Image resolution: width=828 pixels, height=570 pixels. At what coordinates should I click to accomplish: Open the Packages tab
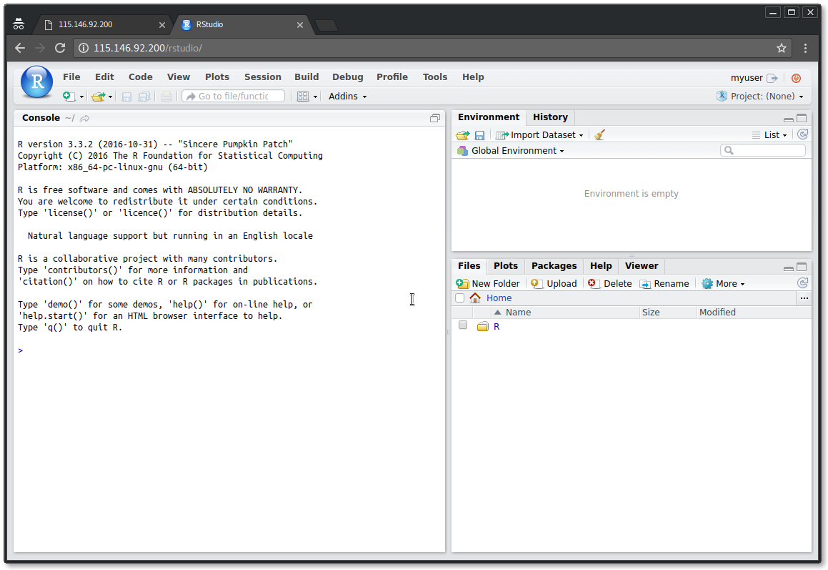tap(554, 265)
